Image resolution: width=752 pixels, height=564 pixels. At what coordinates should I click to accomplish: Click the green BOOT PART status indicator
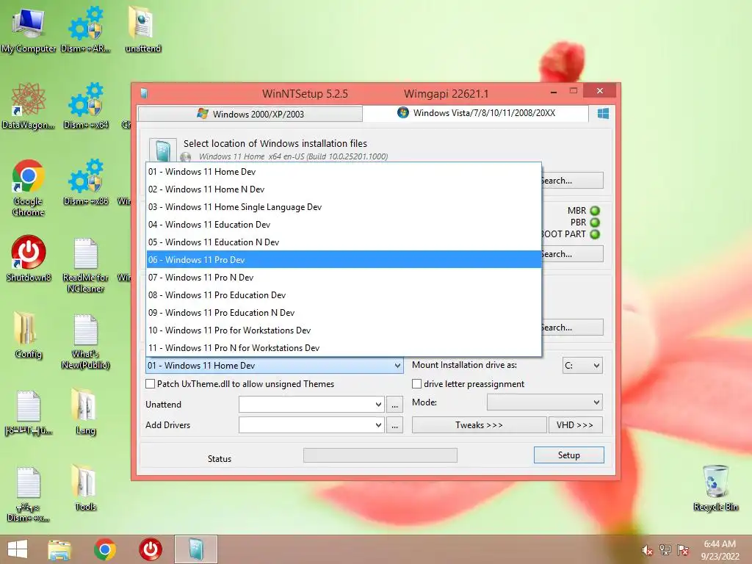click(595, 234)
